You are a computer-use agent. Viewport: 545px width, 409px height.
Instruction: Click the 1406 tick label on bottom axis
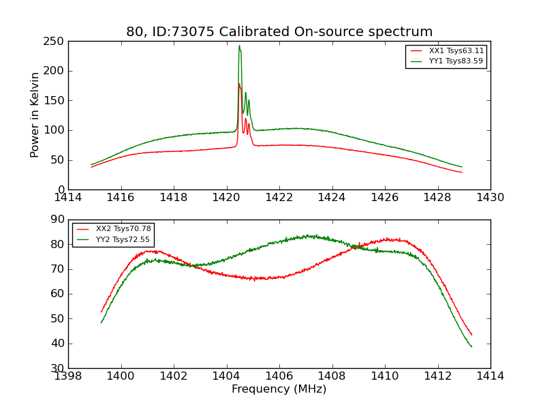[279, 376]
